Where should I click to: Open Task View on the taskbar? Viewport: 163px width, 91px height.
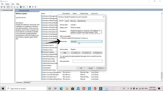55,88
